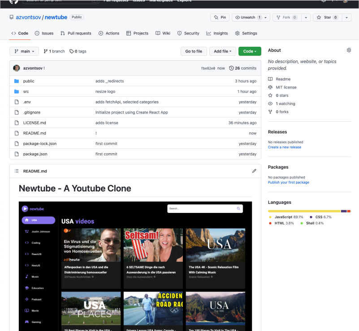
Task: Click the newtube logo in README preview
Action: click(x=33, y=209)
